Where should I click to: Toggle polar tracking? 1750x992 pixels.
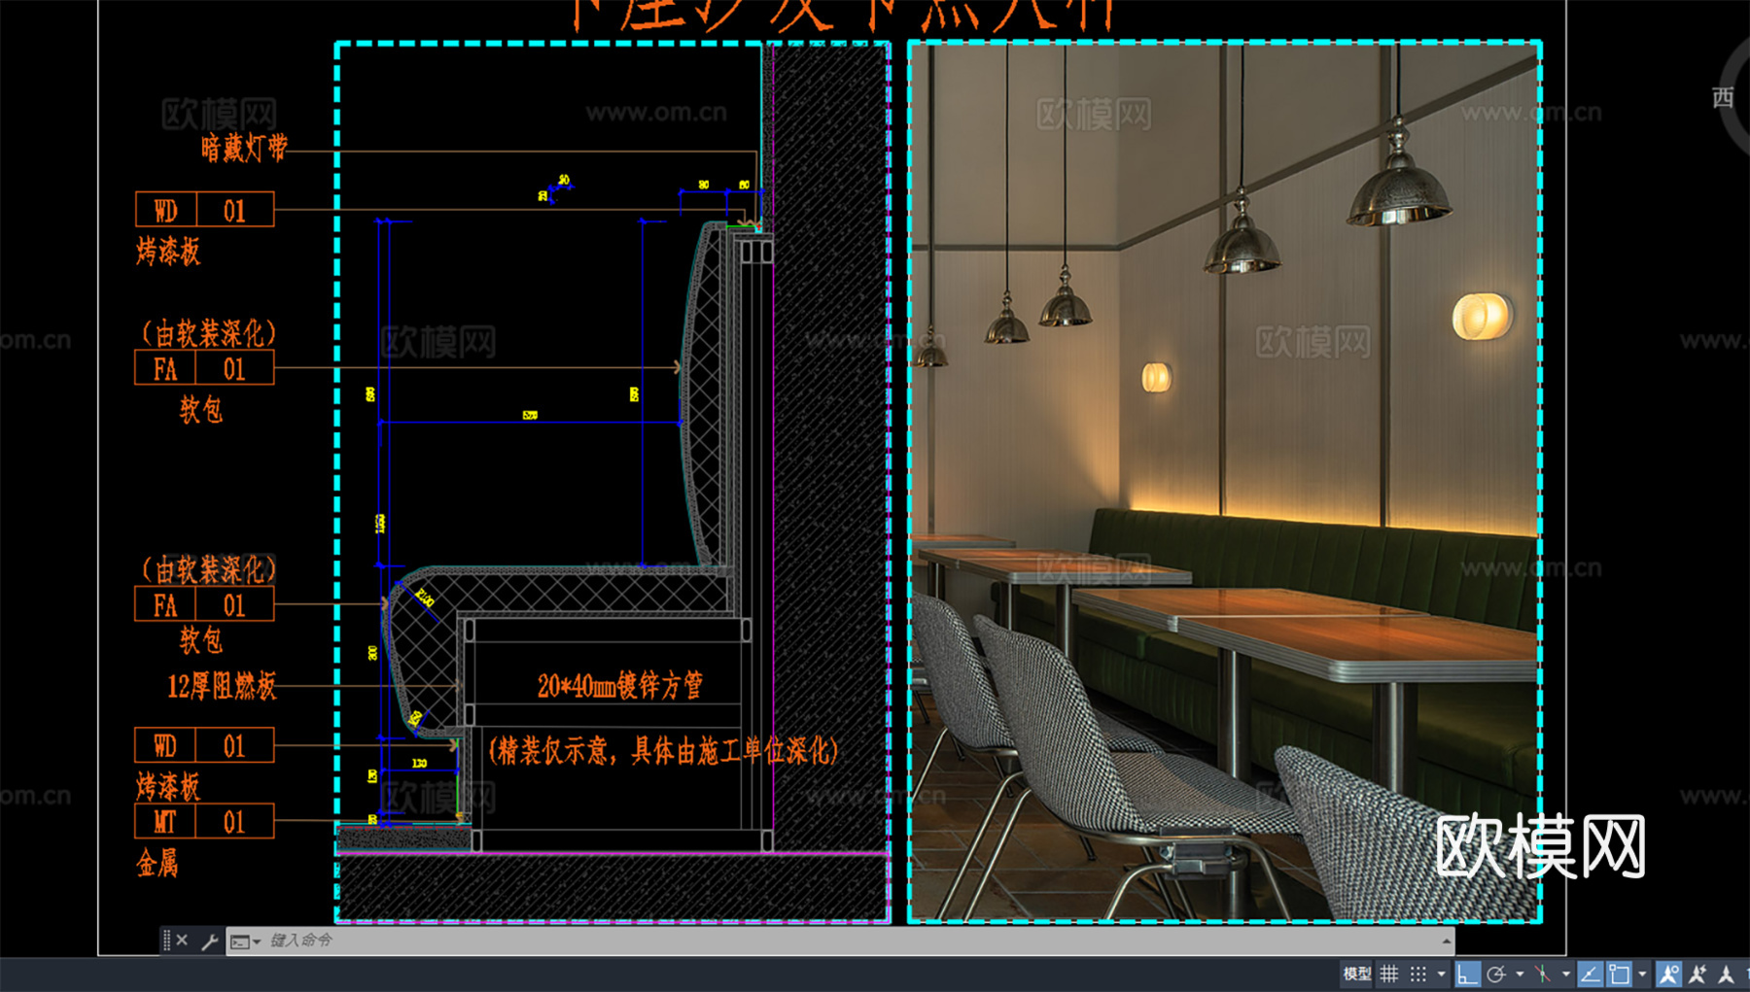(x=1496, y=974)
